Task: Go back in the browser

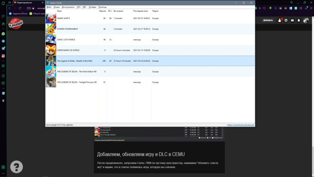Action: click(9, 8)
